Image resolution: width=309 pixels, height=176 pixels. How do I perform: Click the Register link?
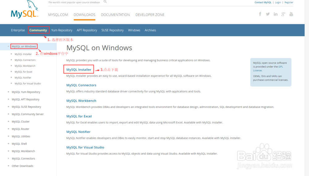click(289, 2)
